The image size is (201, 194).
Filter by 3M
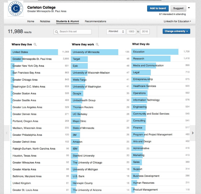click(x=100, y=135)
